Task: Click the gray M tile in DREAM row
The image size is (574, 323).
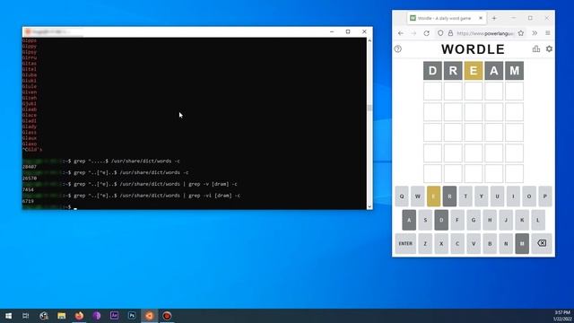Action: click(514, 71)
